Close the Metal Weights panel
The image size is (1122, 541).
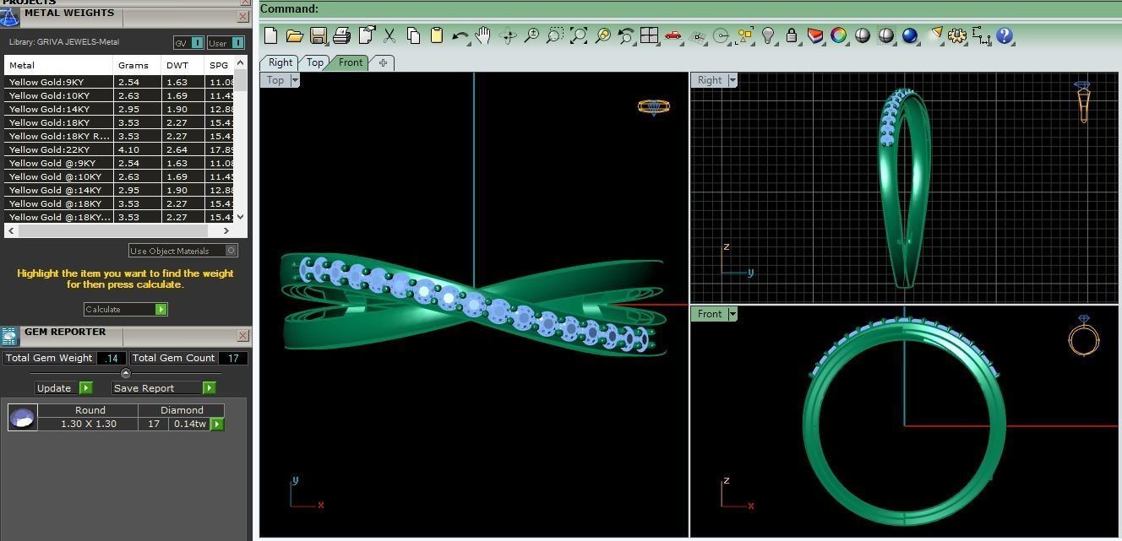tap(242, 16)
